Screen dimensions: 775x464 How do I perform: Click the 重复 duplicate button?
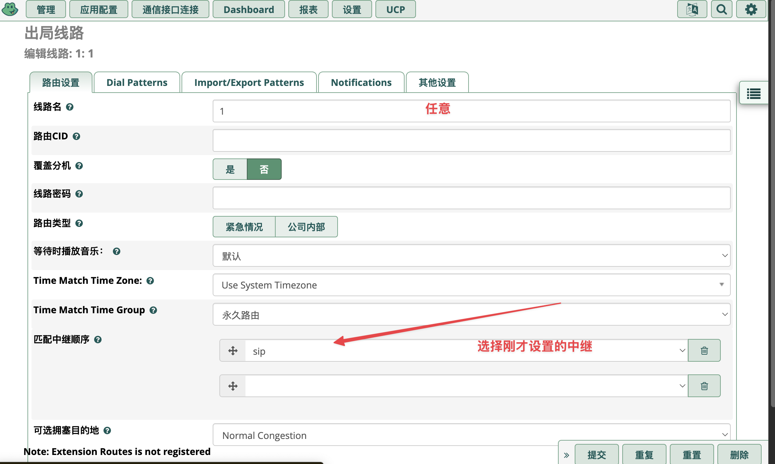tap(644, 455)
